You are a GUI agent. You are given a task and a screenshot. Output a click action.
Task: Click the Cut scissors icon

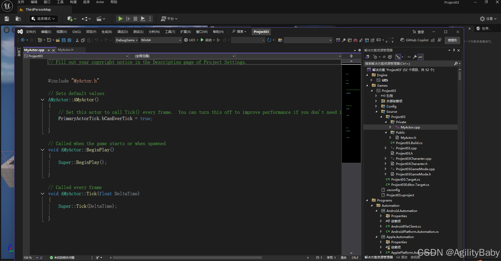click(x=77, y=40)
